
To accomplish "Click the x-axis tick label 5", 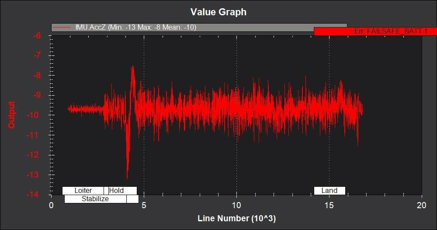I will point(144,206).
